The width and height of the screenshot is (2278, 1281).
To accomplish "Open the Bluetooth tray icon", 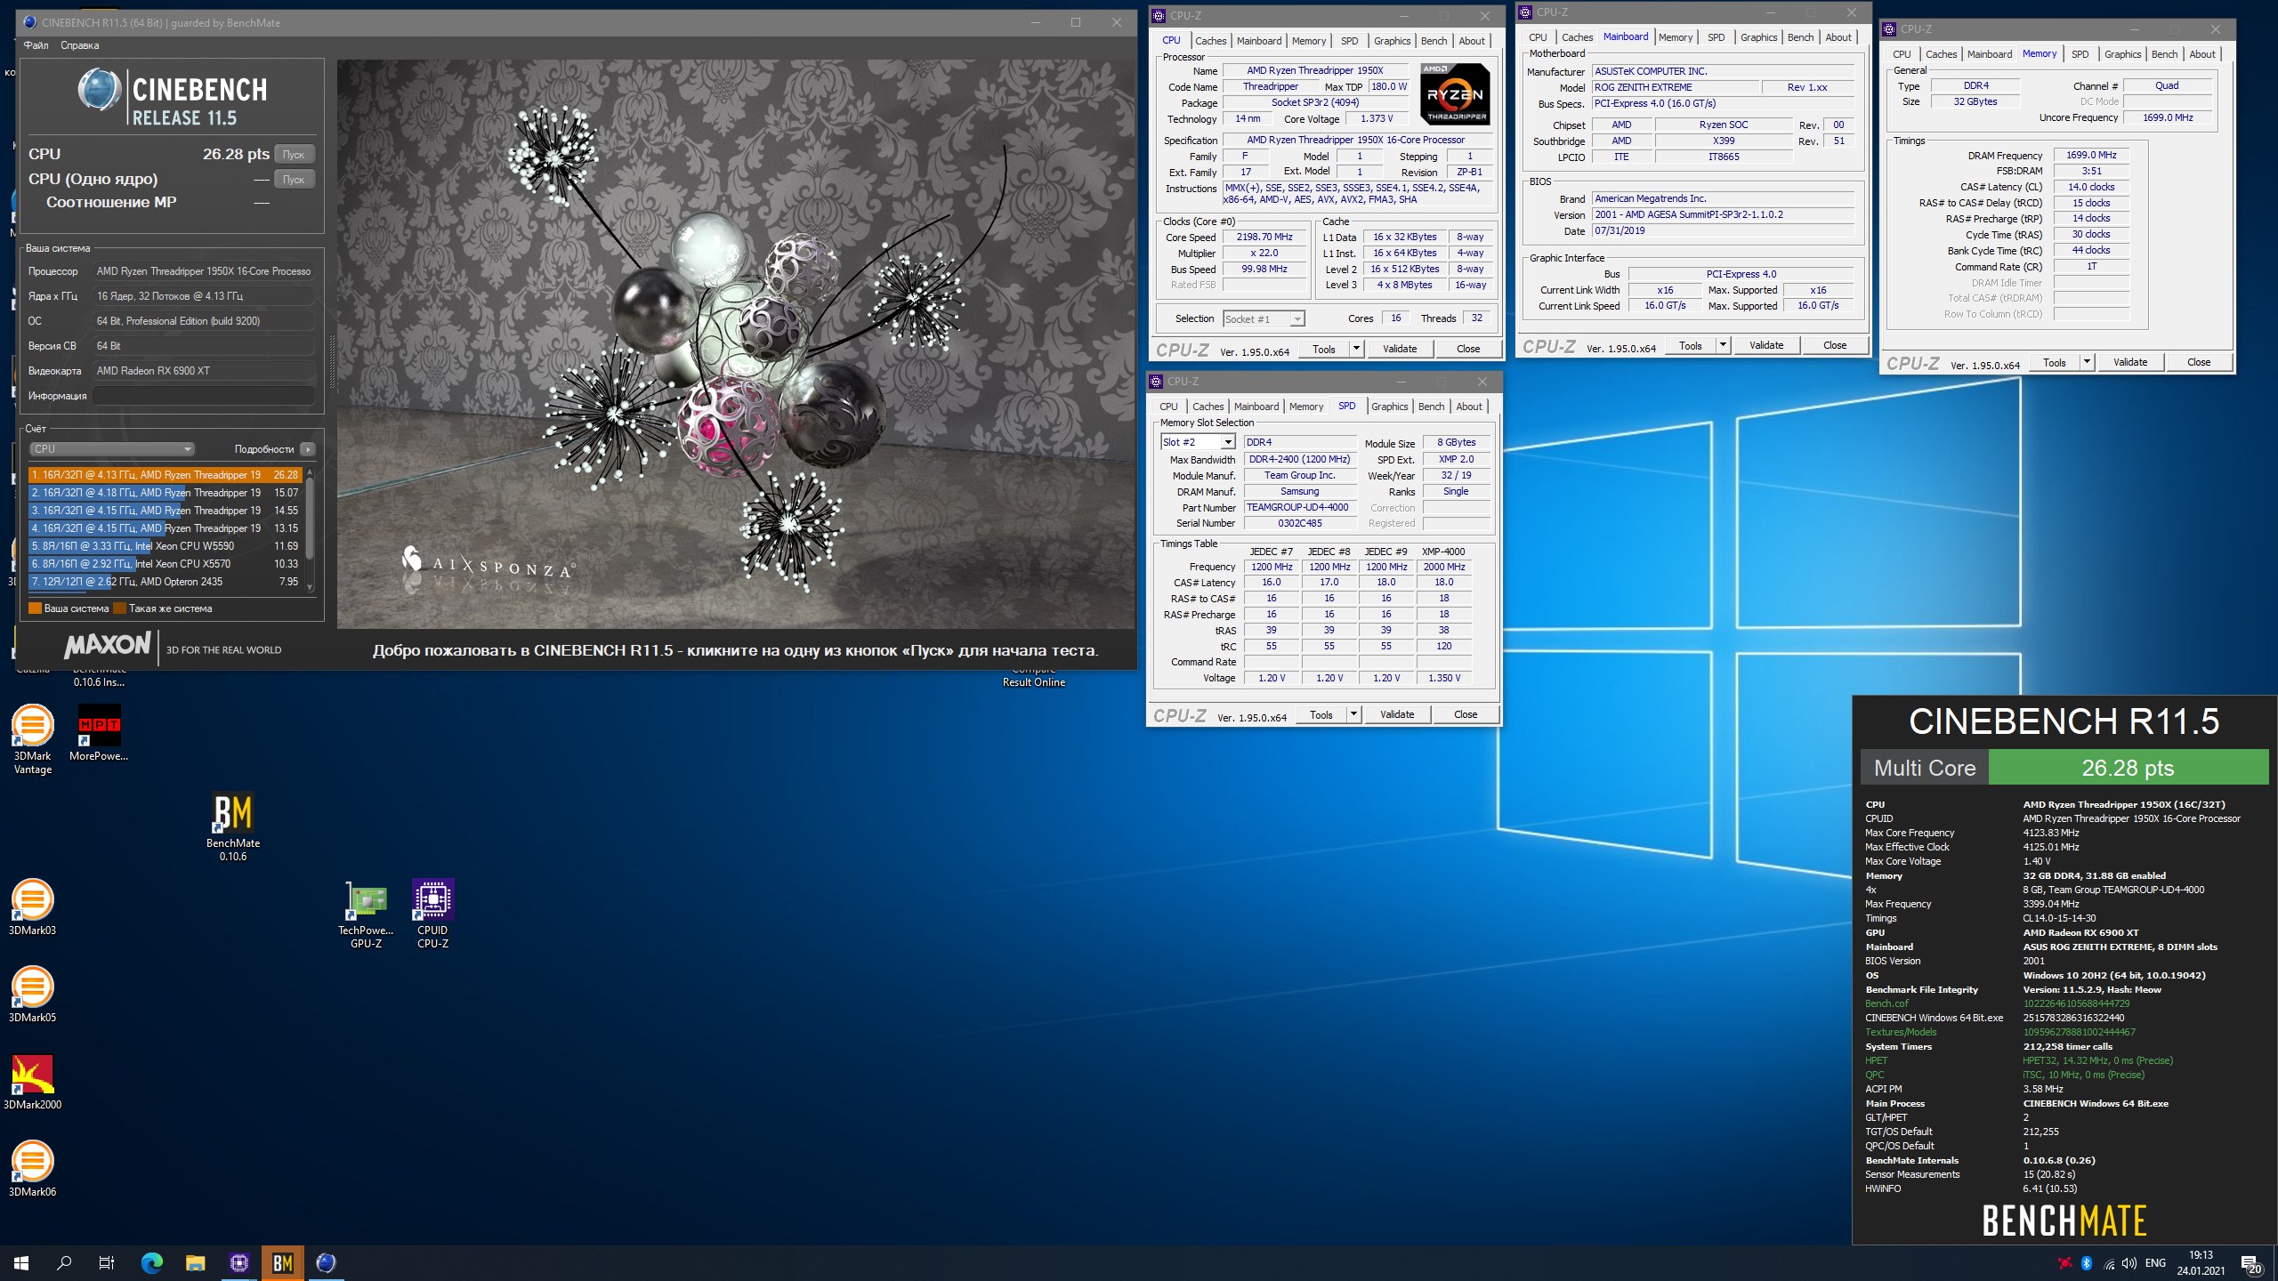I will [x=2086, y=1263].
